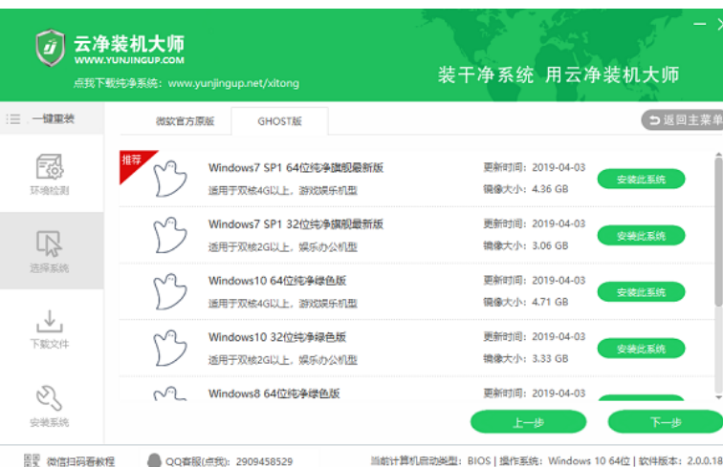Open the QQ客服 2909458529 contact link
This screenshot has height=467, width=723.
tap(229, 461)
